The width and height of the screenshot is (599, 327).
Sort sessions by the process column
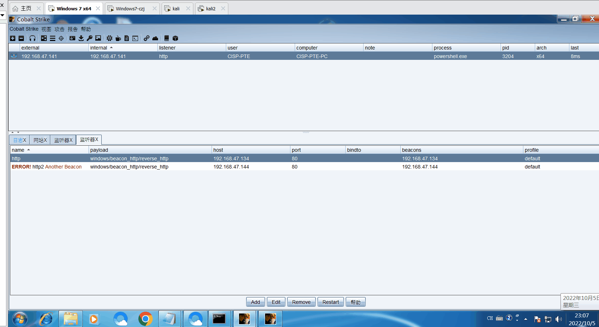point(466,48)
